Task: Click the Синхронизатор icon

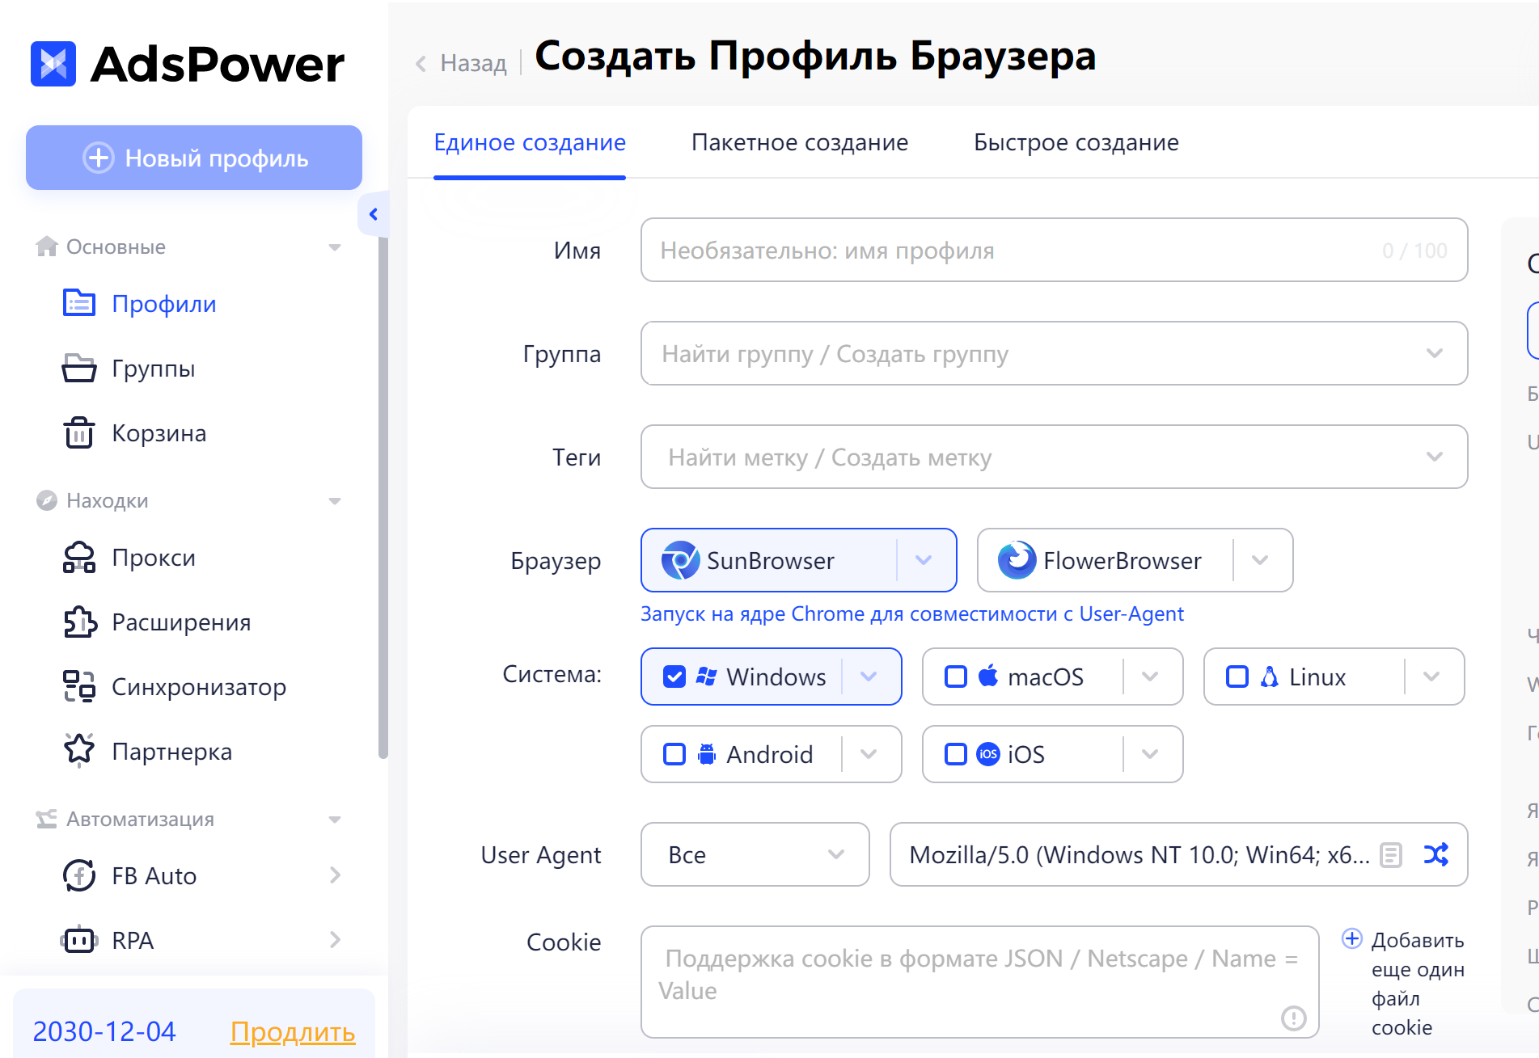Action: [79, 686]
